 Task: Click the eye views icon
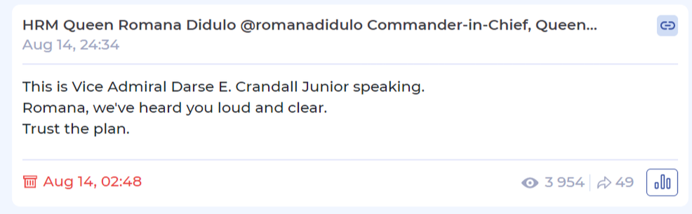click(x=529, y=183)
